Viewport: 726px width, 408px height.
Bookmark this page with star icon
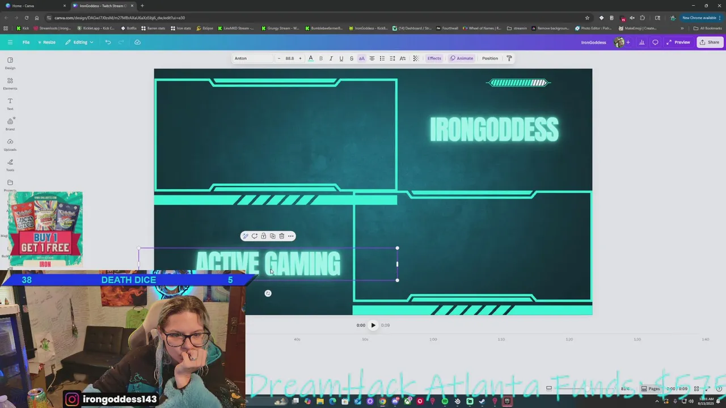click(587, 18)
